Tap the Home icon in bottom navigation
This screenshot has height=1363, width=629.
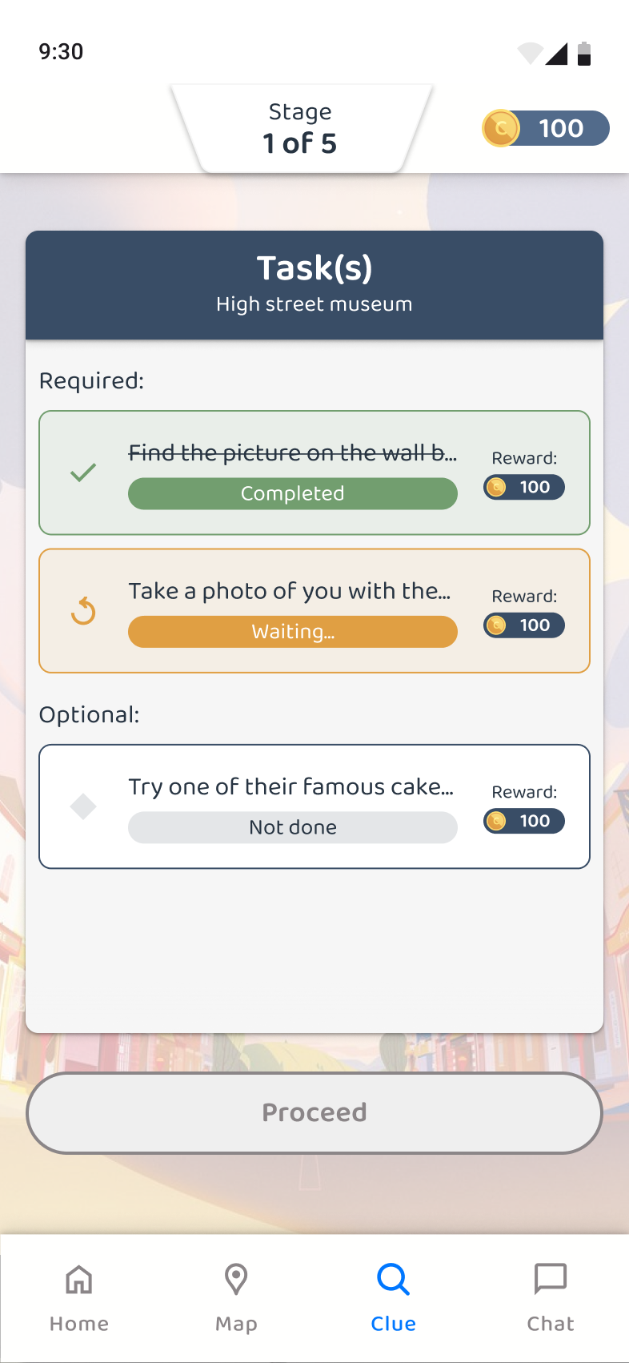(78, 1279)
